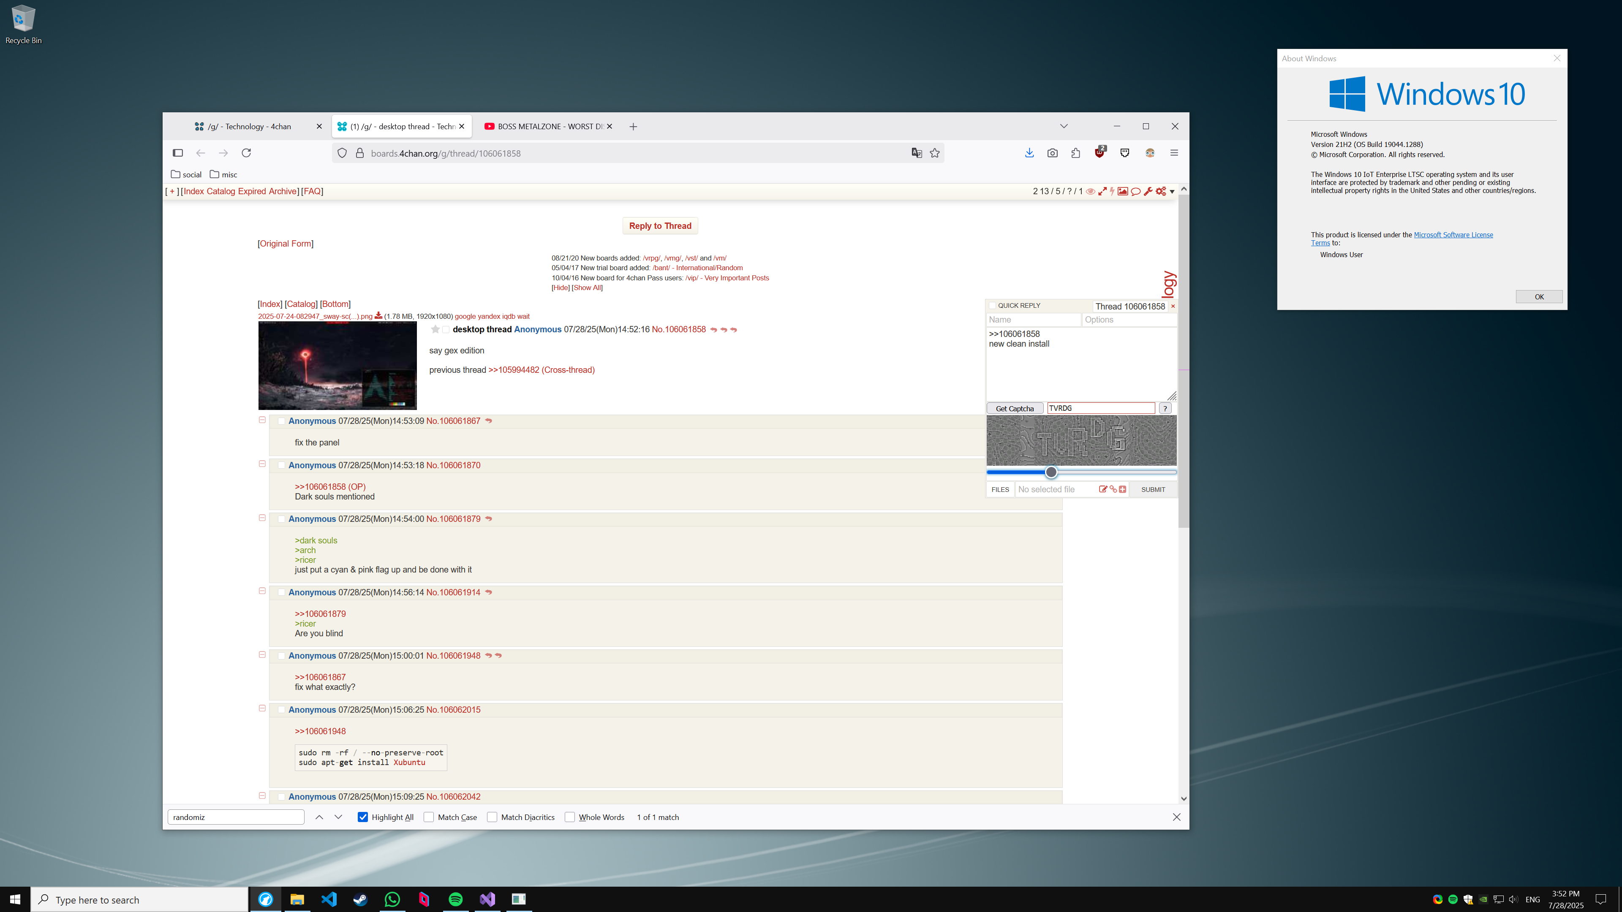The image size is (1622, 912).
Task: Click the OP sway screenshot thumbnail image
Action: (337, 366)
